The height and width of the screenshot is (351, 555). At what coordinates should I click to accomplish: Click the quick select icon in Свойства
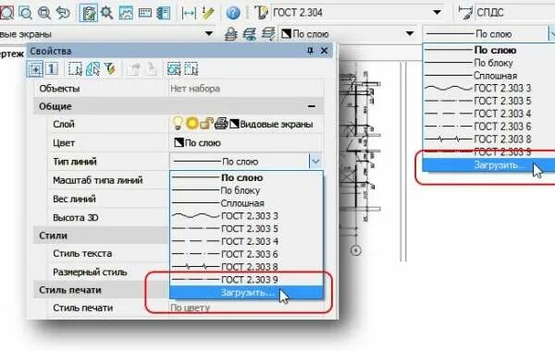tap(92, 69)
